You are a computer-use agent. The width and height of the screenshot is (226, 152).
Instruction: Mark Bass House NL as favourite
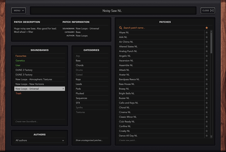pos(206,84)
